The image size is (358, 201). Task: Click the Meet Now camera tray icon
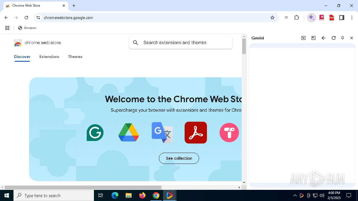(308, 195)
